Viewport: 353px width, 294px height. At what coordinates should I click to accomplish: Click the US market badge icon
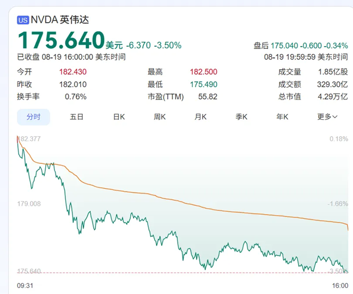pos(23,20)
